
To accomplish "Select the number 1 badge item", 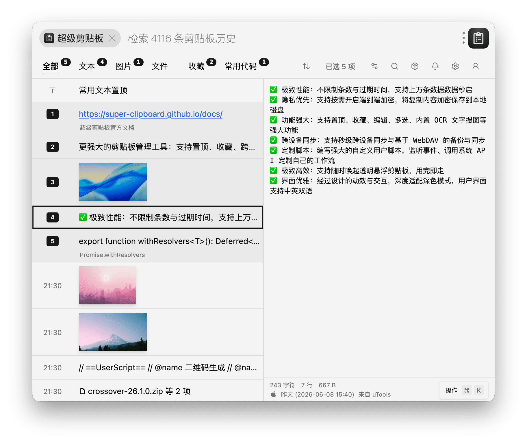I will point(53,114).
